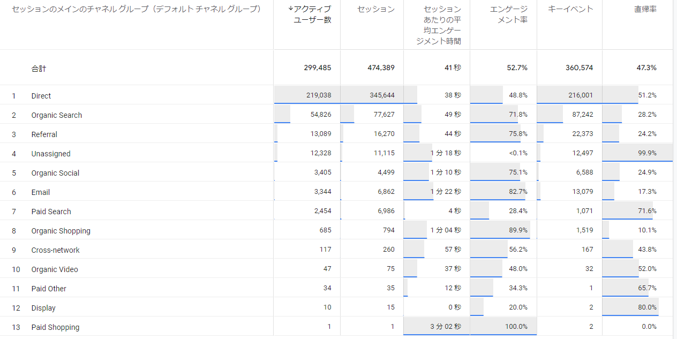The height and width of the screenshot is (339, 677).
Task: Click the 合計 total row label
Action: (39, 68)
